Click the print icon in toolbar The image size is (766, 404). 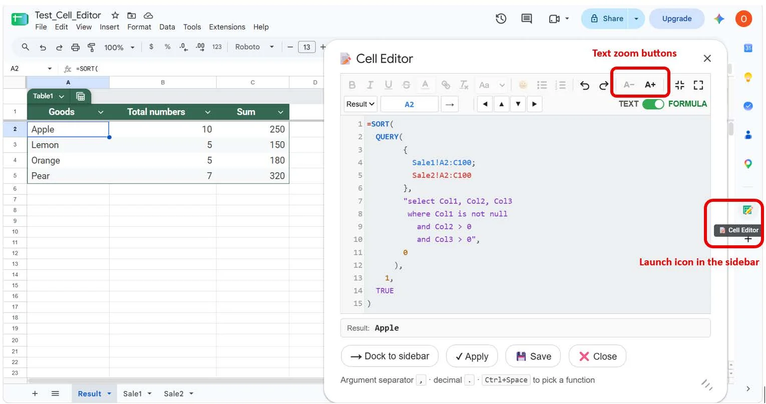(x=75, y=47)
